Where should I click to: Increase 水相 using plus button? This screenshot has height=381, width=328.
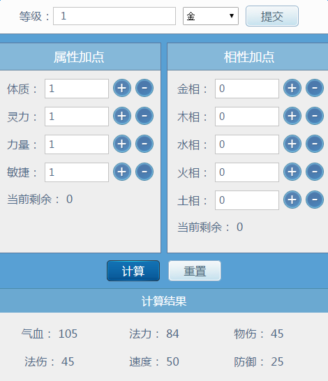tap(292, 144)
